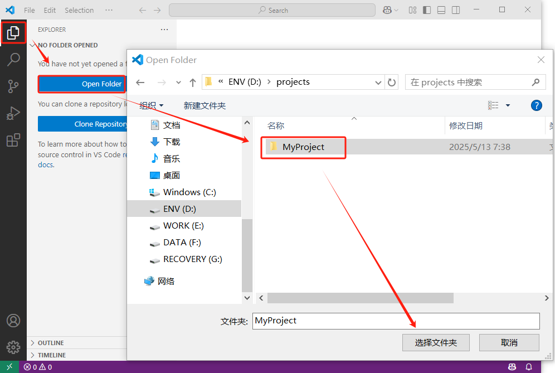Show more menu bar items ellipsis

[109, 10]
